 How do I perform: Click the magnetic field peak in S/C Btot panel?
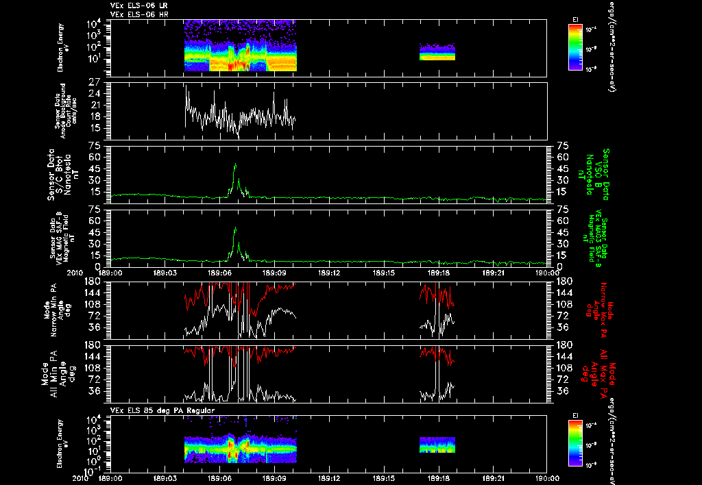[235, 165]
